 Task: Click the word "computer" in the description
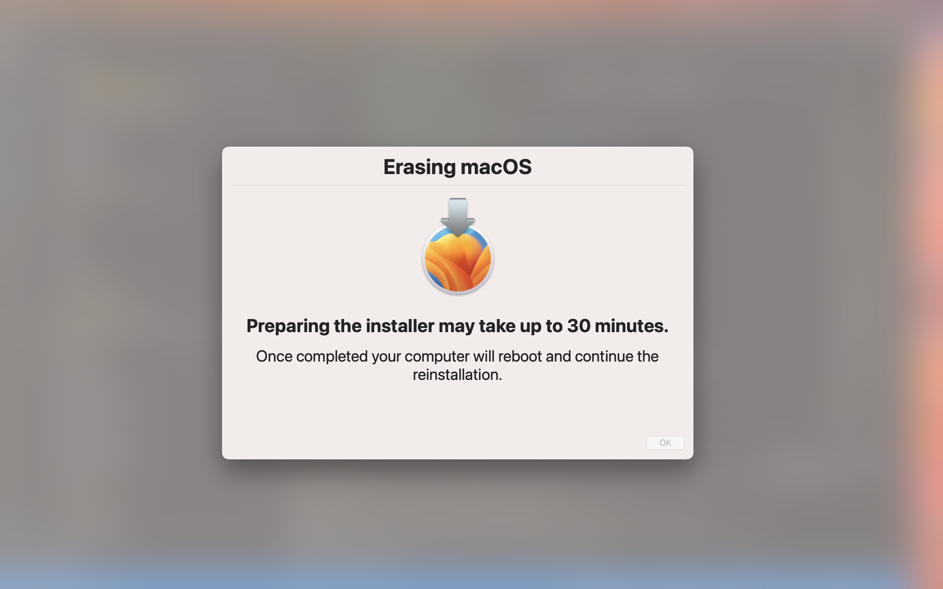tap(437, 357)
